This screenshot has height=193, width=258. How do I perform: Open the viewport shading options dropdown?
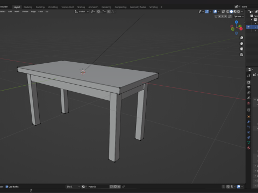click(x=242, y=12)
